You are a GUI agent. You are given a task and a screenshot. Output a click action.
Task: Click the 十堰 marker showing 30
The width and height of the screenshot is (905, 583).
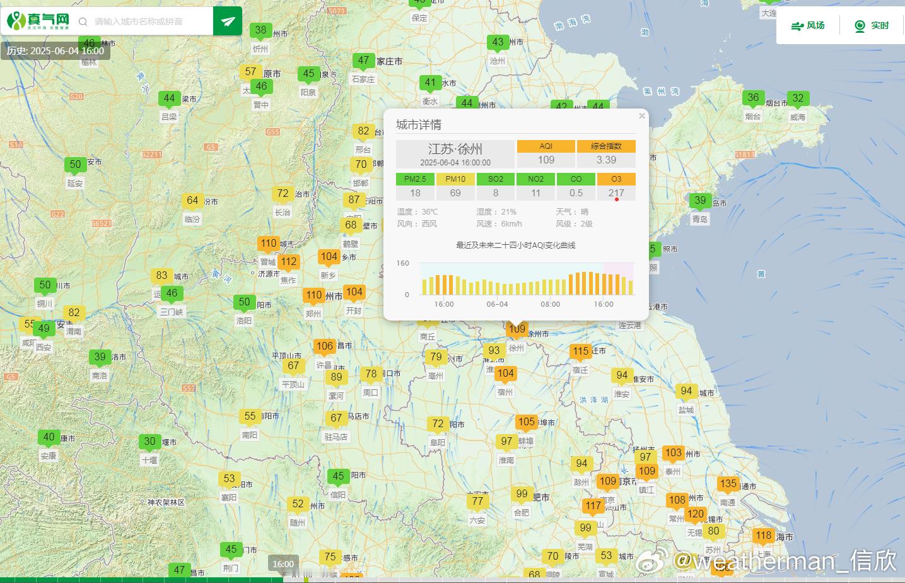coord(149,442)
